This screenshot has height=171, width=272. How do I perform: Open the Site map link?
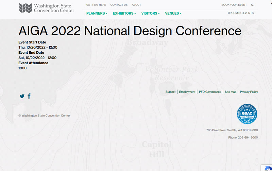[x=231, y=92]
